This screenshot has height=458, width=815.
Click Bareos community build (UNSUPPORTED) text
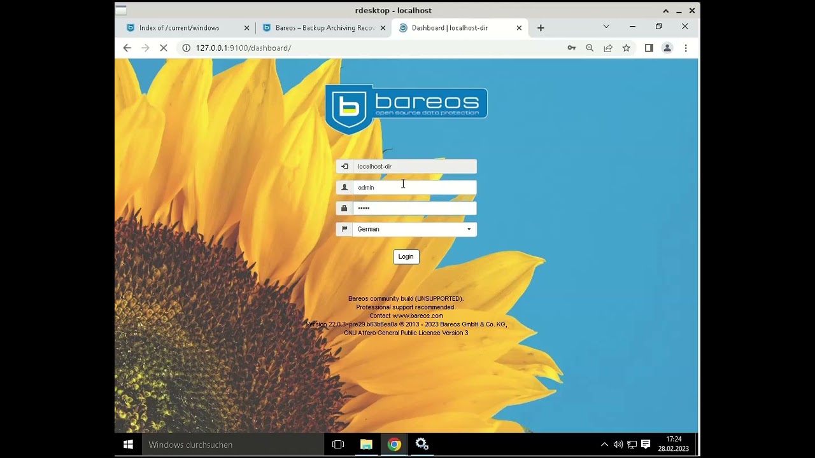406,298
